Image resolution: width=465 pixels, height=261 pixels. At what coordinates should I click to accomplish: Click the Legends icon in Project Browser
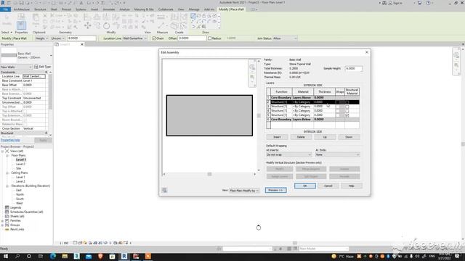(7, 207)
